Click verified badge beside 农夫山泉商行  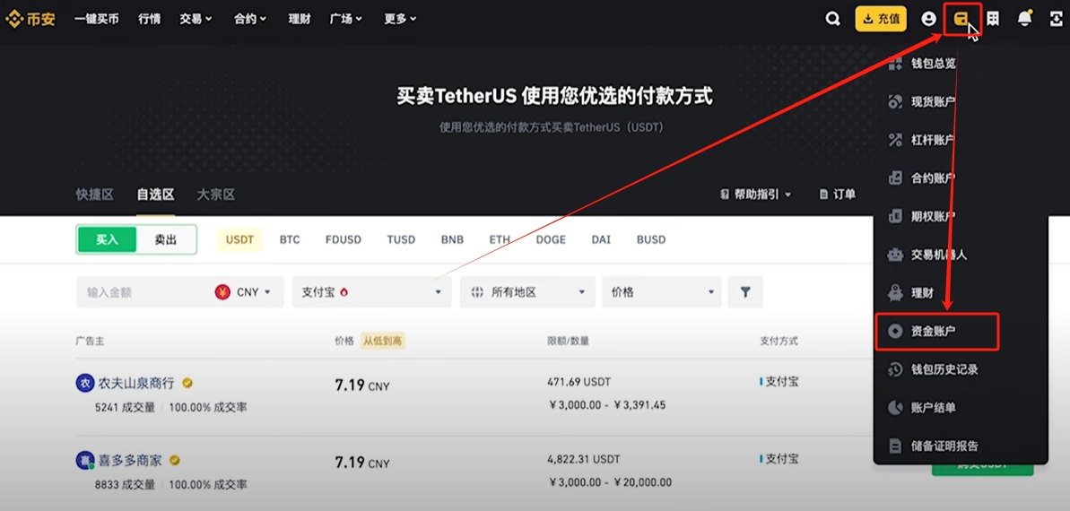pos(187,384)
